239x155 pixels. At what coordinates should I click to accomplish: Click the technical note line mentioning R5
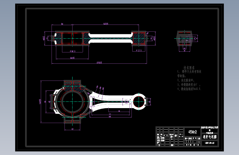click(x=186, y=80)
